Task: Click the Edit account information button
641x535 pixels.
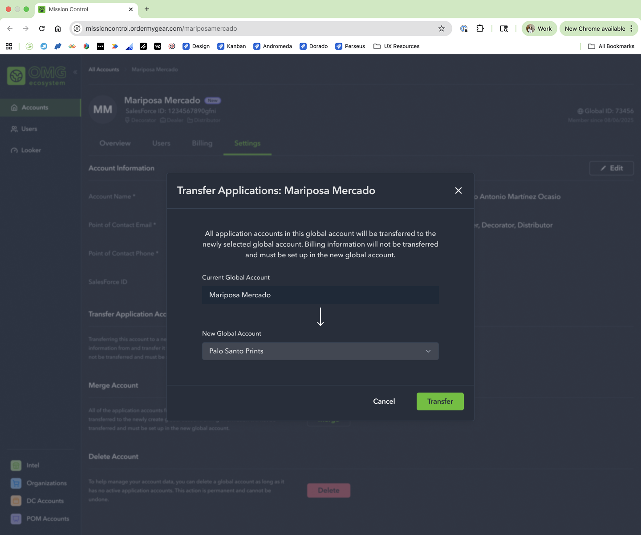Action: pyautogui.click(x=612, y=168)
